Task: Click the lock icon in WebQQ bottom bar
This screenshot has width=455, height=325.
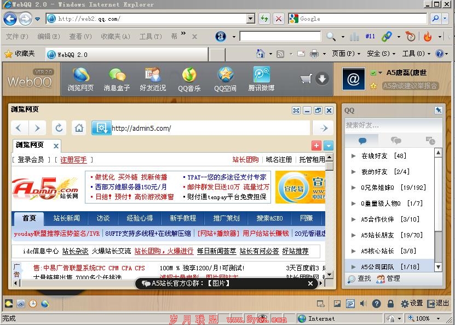Action: (390, 304)
